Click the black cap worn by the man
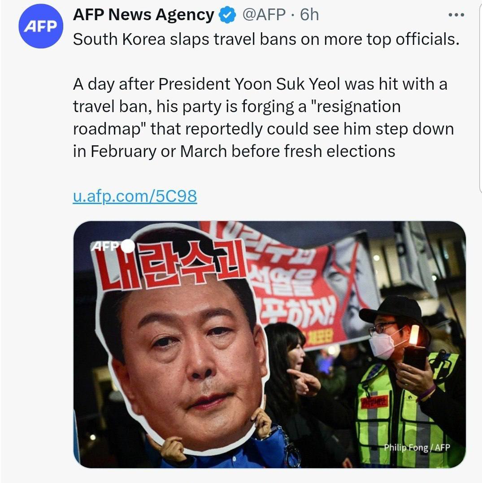This screenshot has height=483, width=482. point(390,309)
